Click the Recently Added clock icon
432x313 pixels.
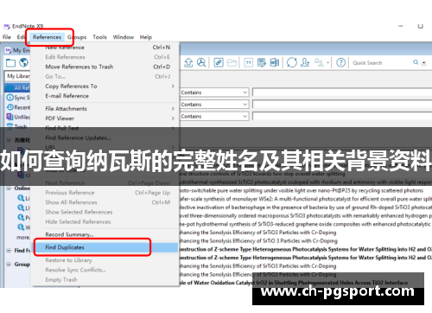(10, 107)
